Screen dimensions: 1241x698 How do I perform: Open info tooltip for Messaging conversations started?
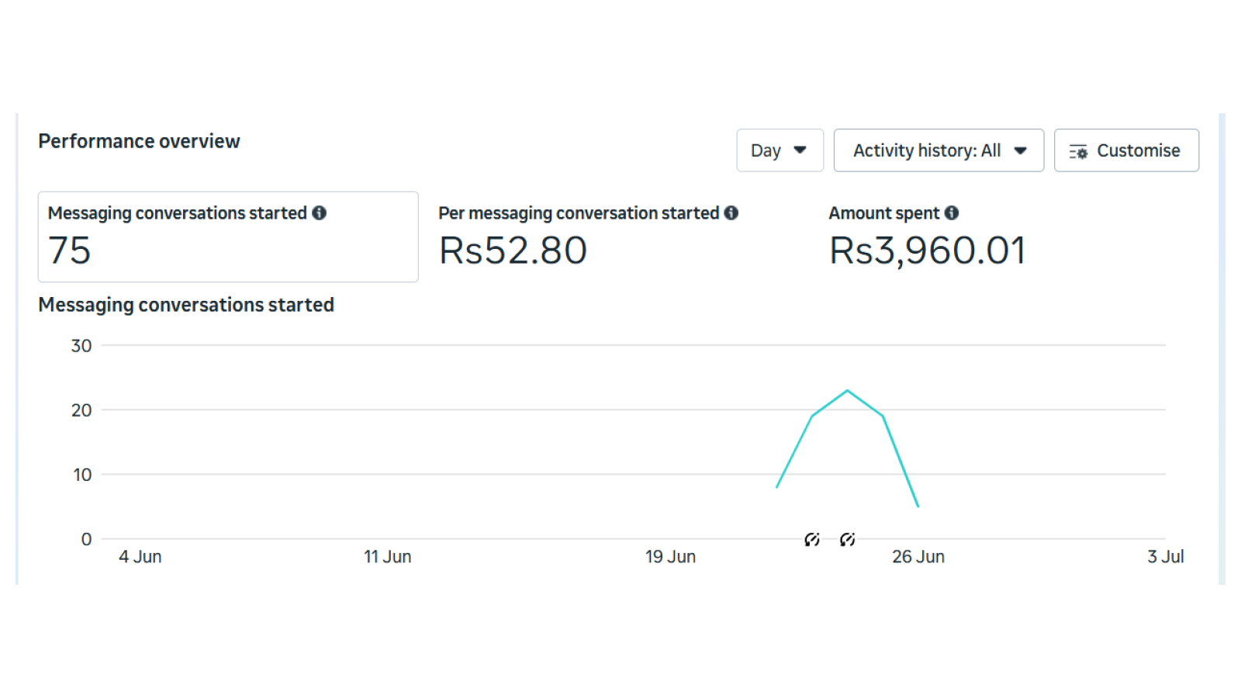click(x=320, y=213)
